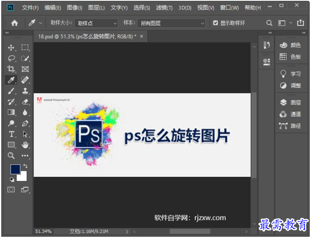Select the Clone Stamp tool
Image resolution: width=311 pixels, height=238 pixels.
point(25,91)
